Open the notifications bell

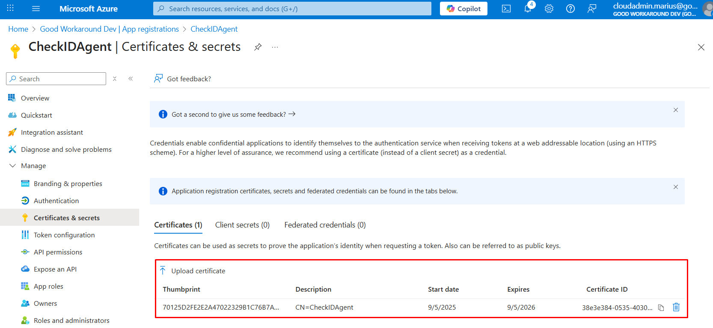click(528, 9)
